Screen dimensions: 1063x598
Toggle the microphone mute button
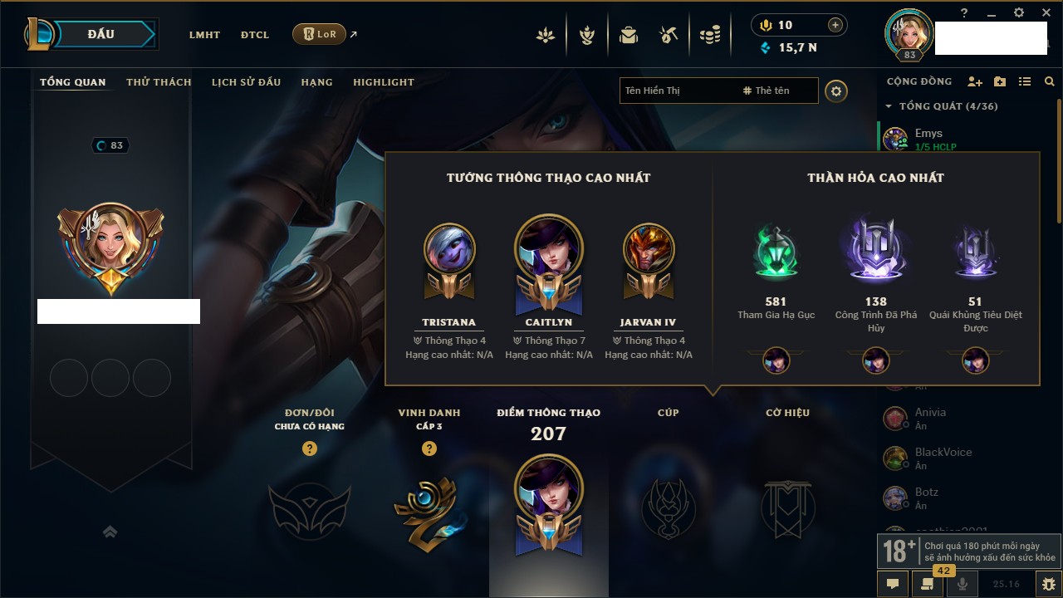(x=963, y=584)
